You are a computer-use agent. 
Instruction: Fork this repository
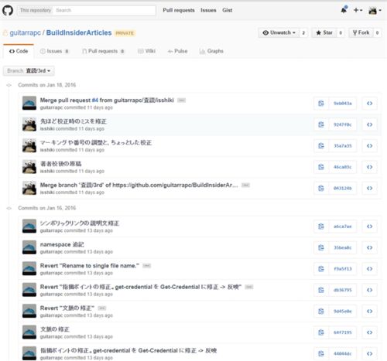click(361, 32)
